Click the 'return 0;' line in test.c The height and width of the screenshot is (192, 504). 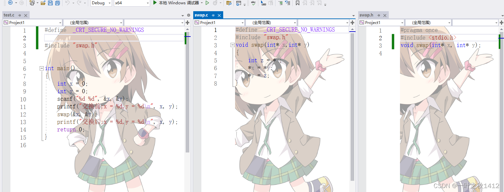click(71, 129)
